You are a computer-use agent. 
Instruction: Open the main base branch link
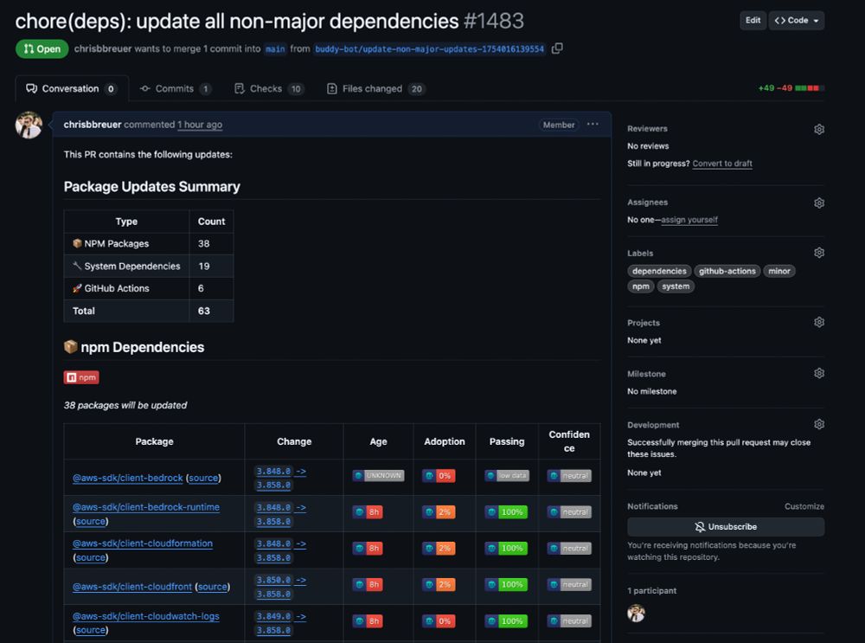[x=275, y=49]
